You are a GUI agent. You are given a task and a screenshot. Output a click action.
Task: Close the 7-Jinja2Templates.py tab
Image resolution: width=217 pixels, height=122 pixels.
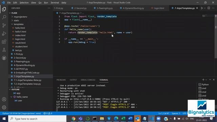pyautogui.click(x=197, y=8)
